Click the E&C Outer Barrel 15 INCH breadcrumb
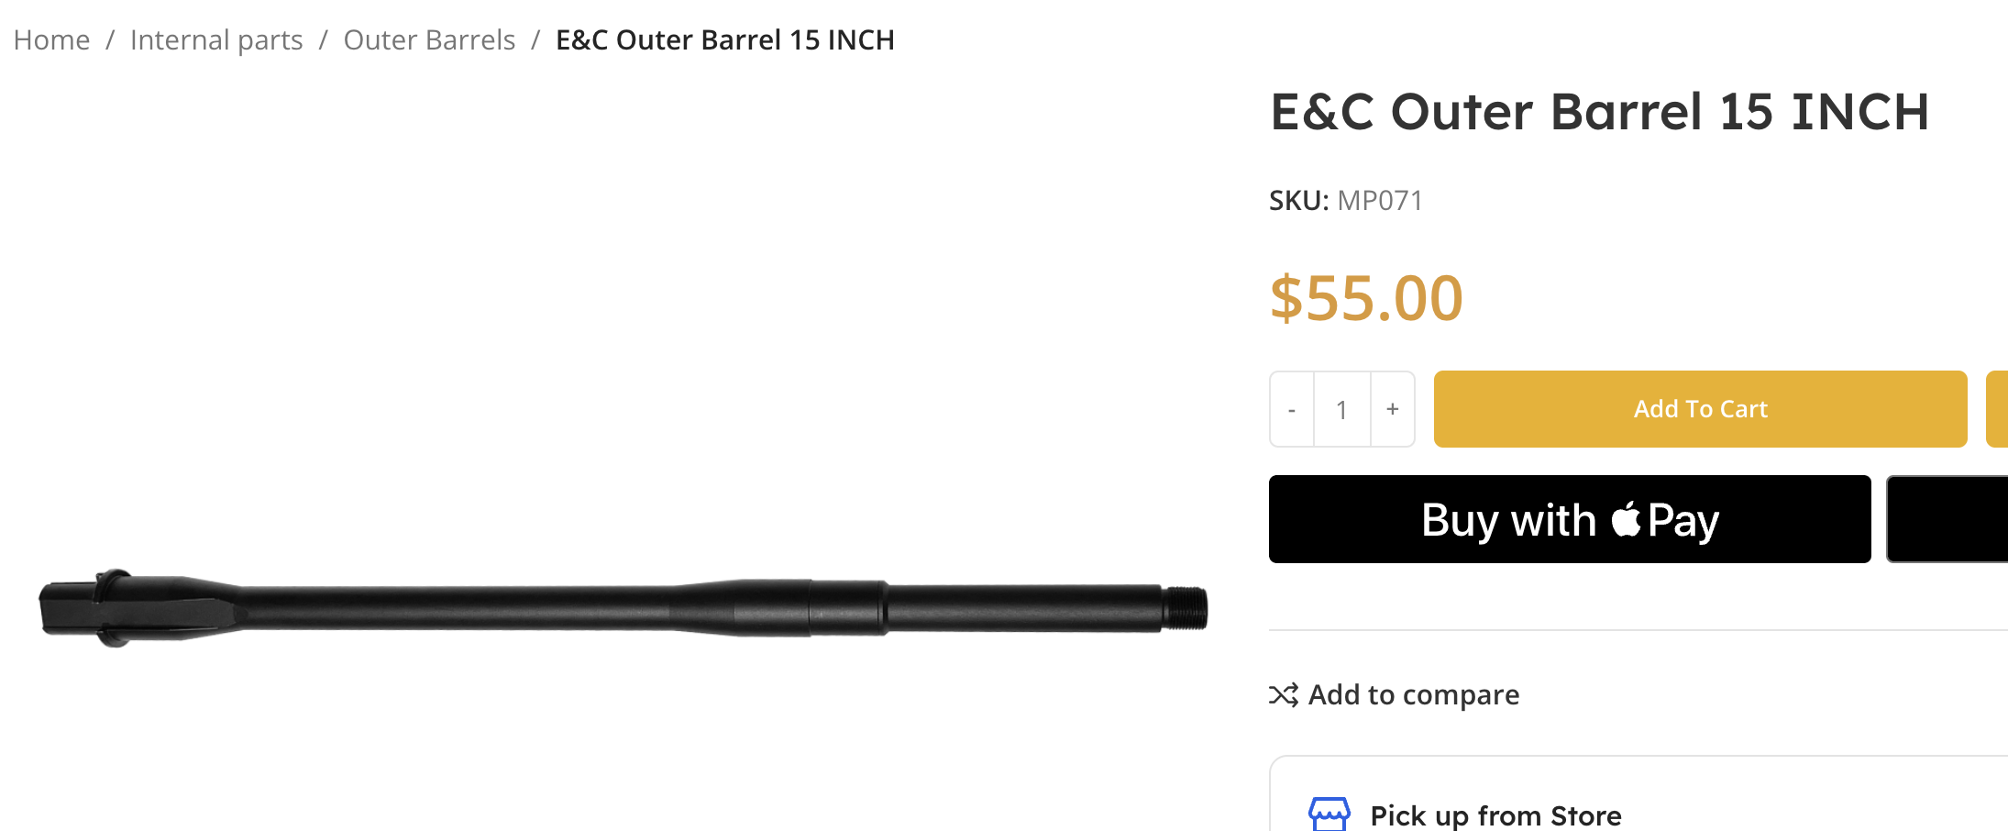Image resolution: width=2008 pixels, height=831 pixels. point(725,40)
